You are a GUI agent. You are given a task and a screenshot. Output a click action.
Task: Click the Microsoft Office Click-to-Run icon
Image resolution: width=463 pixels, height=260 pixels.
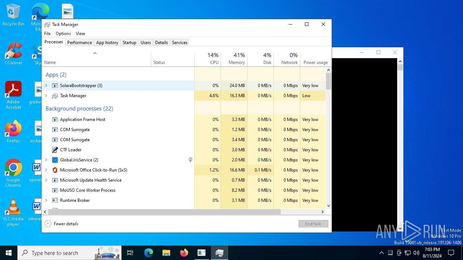click(55, 170)
